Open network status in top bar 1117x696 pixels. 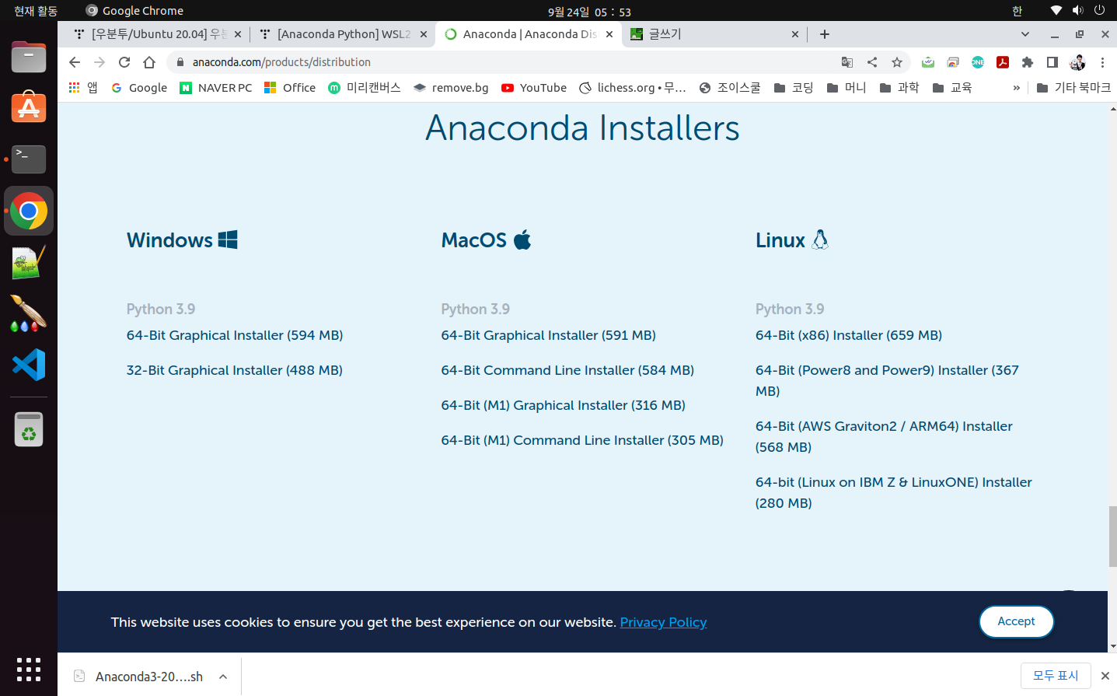[x=1056, y=10]
